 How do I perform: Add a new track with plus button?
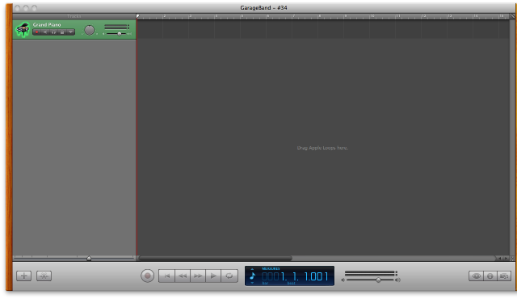[x=23, y=276]
